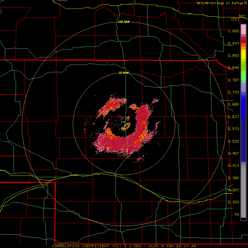Select the 0.467 scale value
The width and height of the screenshot is (248, 248).
point(233,153)
